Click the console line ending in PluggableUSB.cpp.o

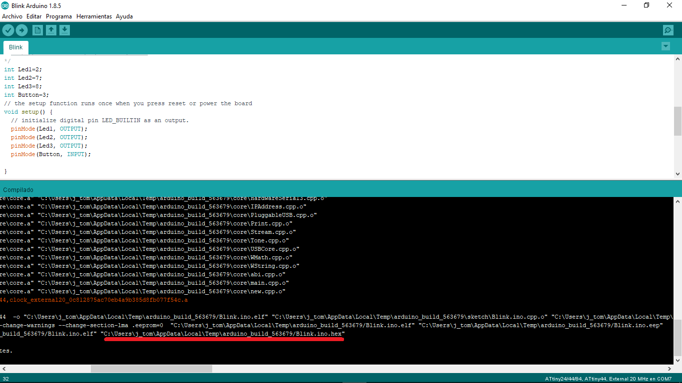click(158, 215)
